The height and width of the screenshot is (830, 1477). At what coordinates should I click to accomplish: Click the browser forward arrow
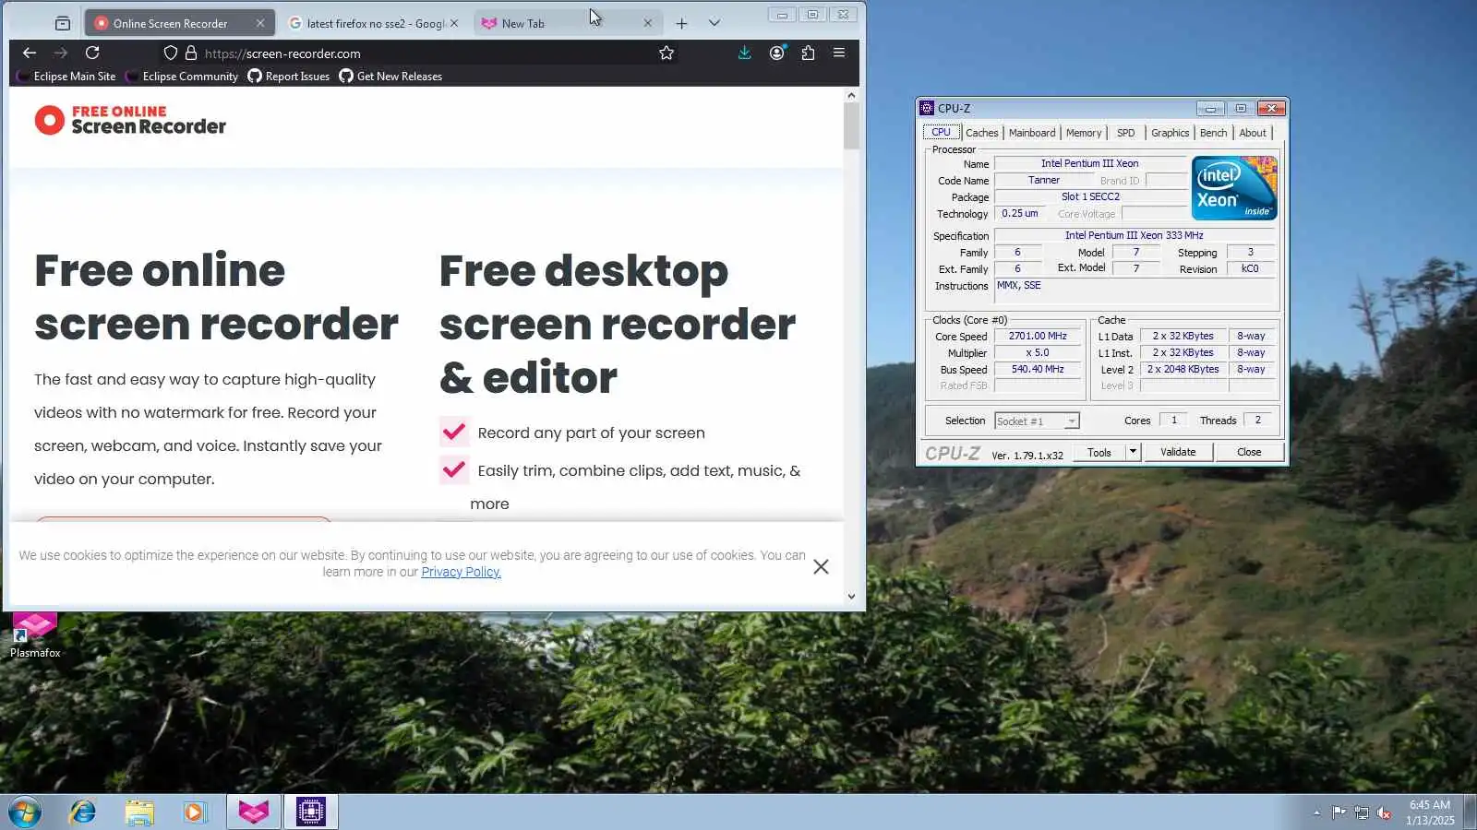[x=61, y=53]
